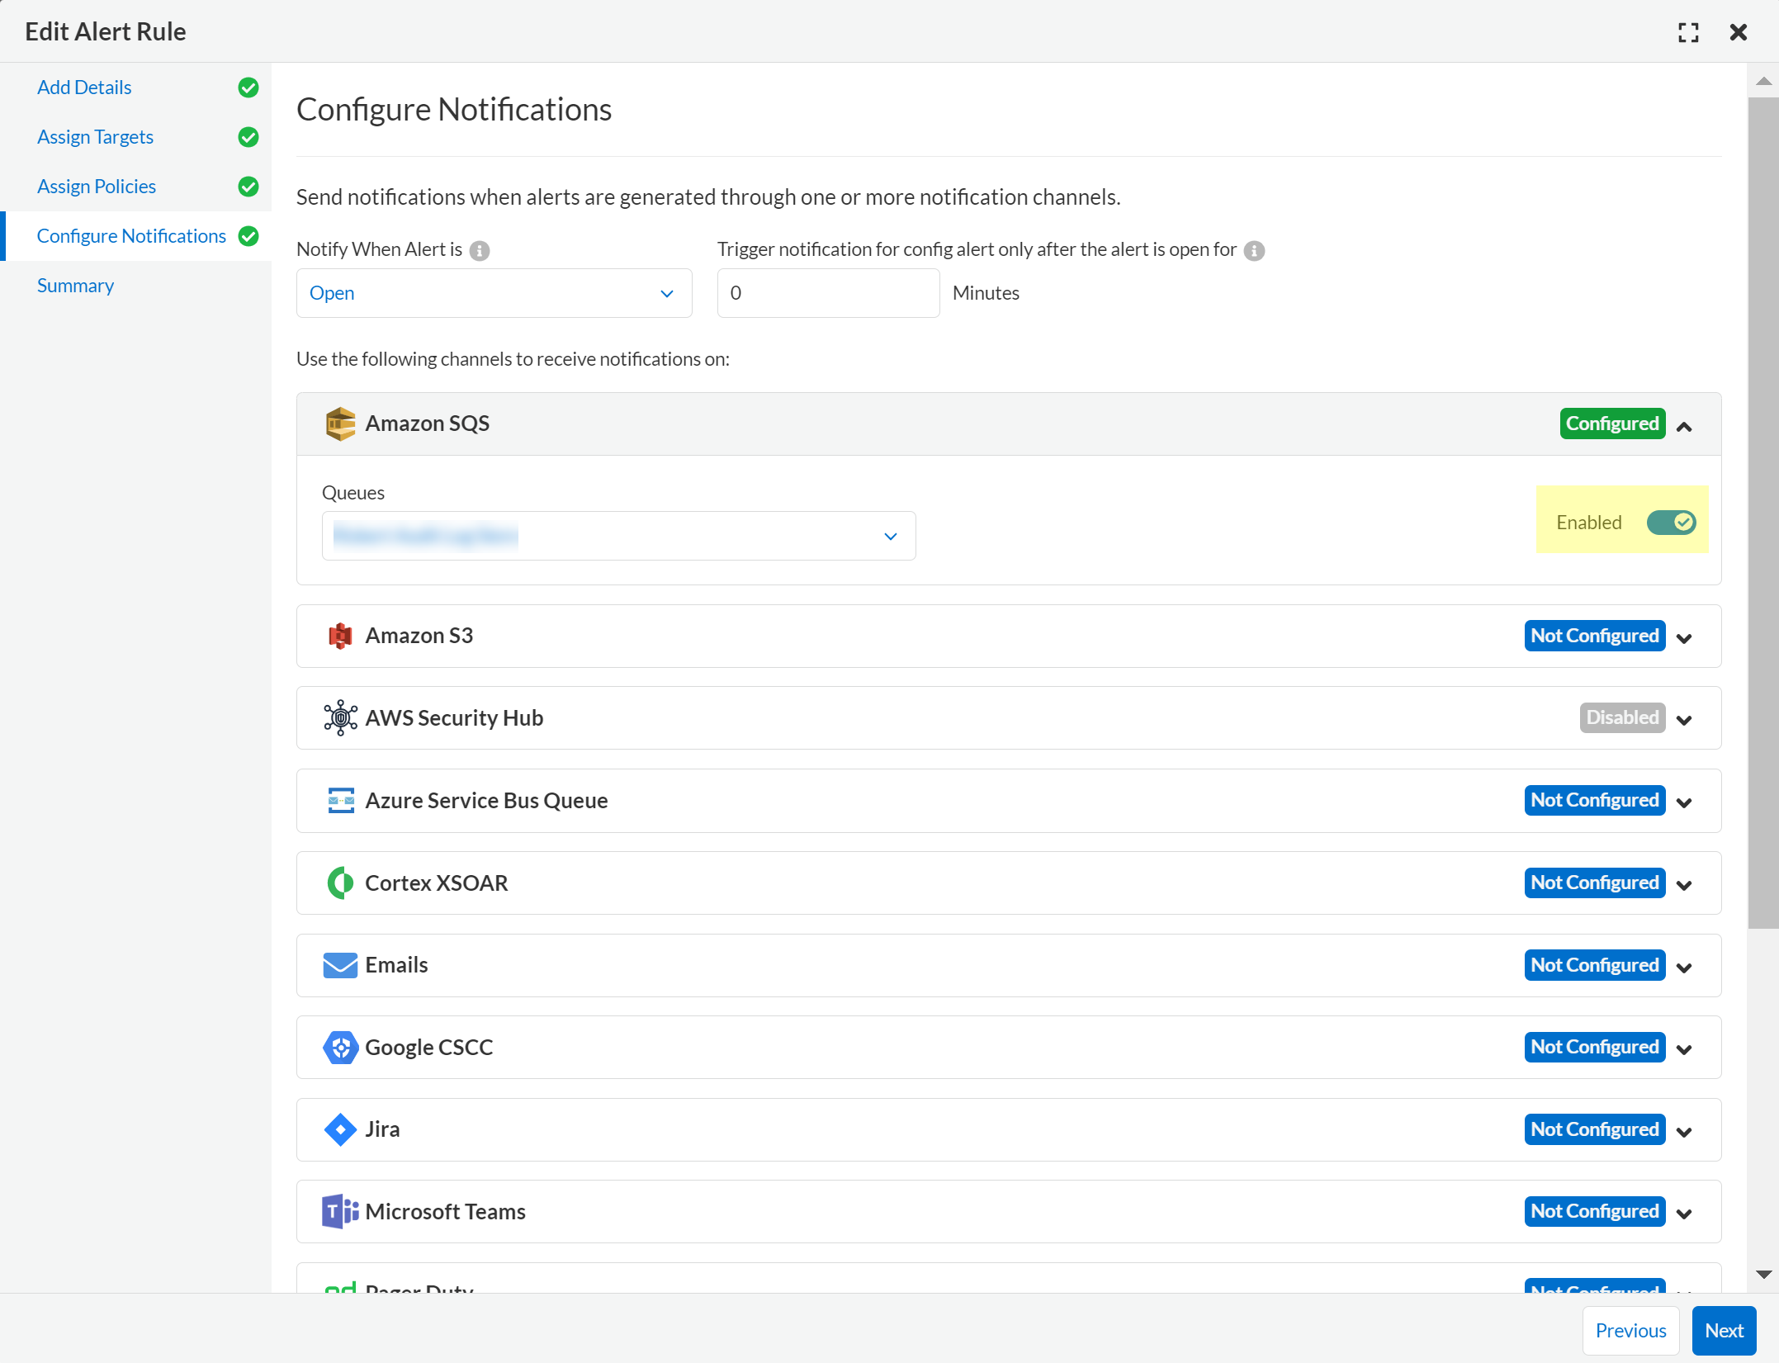
Task: Click the scrollbar down arrow
Action: tap(1763, 1275)
